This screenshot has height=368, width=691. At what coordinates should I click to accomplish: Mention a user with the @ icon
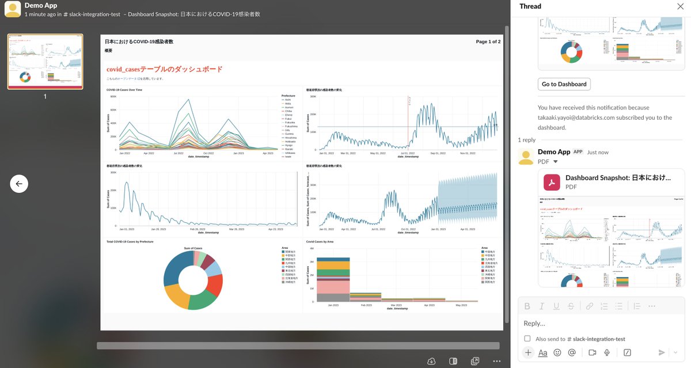[571, 352]
